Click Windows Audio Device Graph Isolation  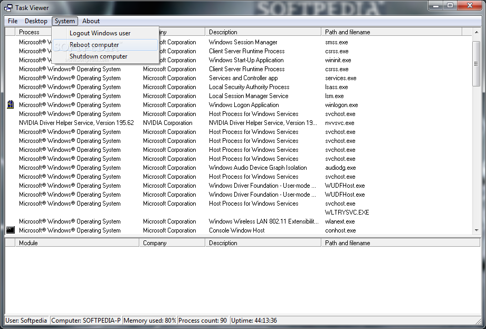[x=258, y=168]
